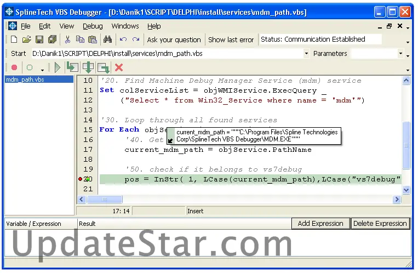Open the Help menu
The height and width of the screenshot is (273, 418).
click(154, 26)
